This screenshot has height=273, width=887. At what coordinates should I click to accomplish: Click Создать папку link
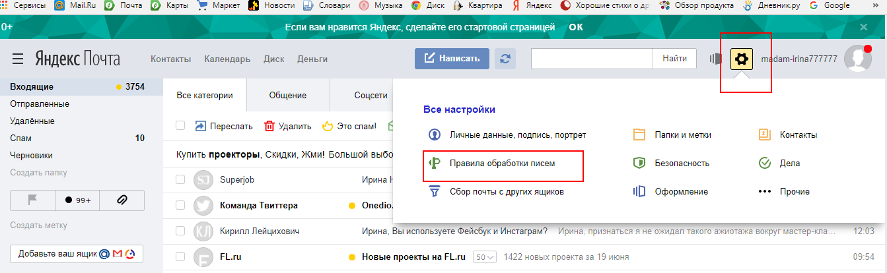point(38,173)
